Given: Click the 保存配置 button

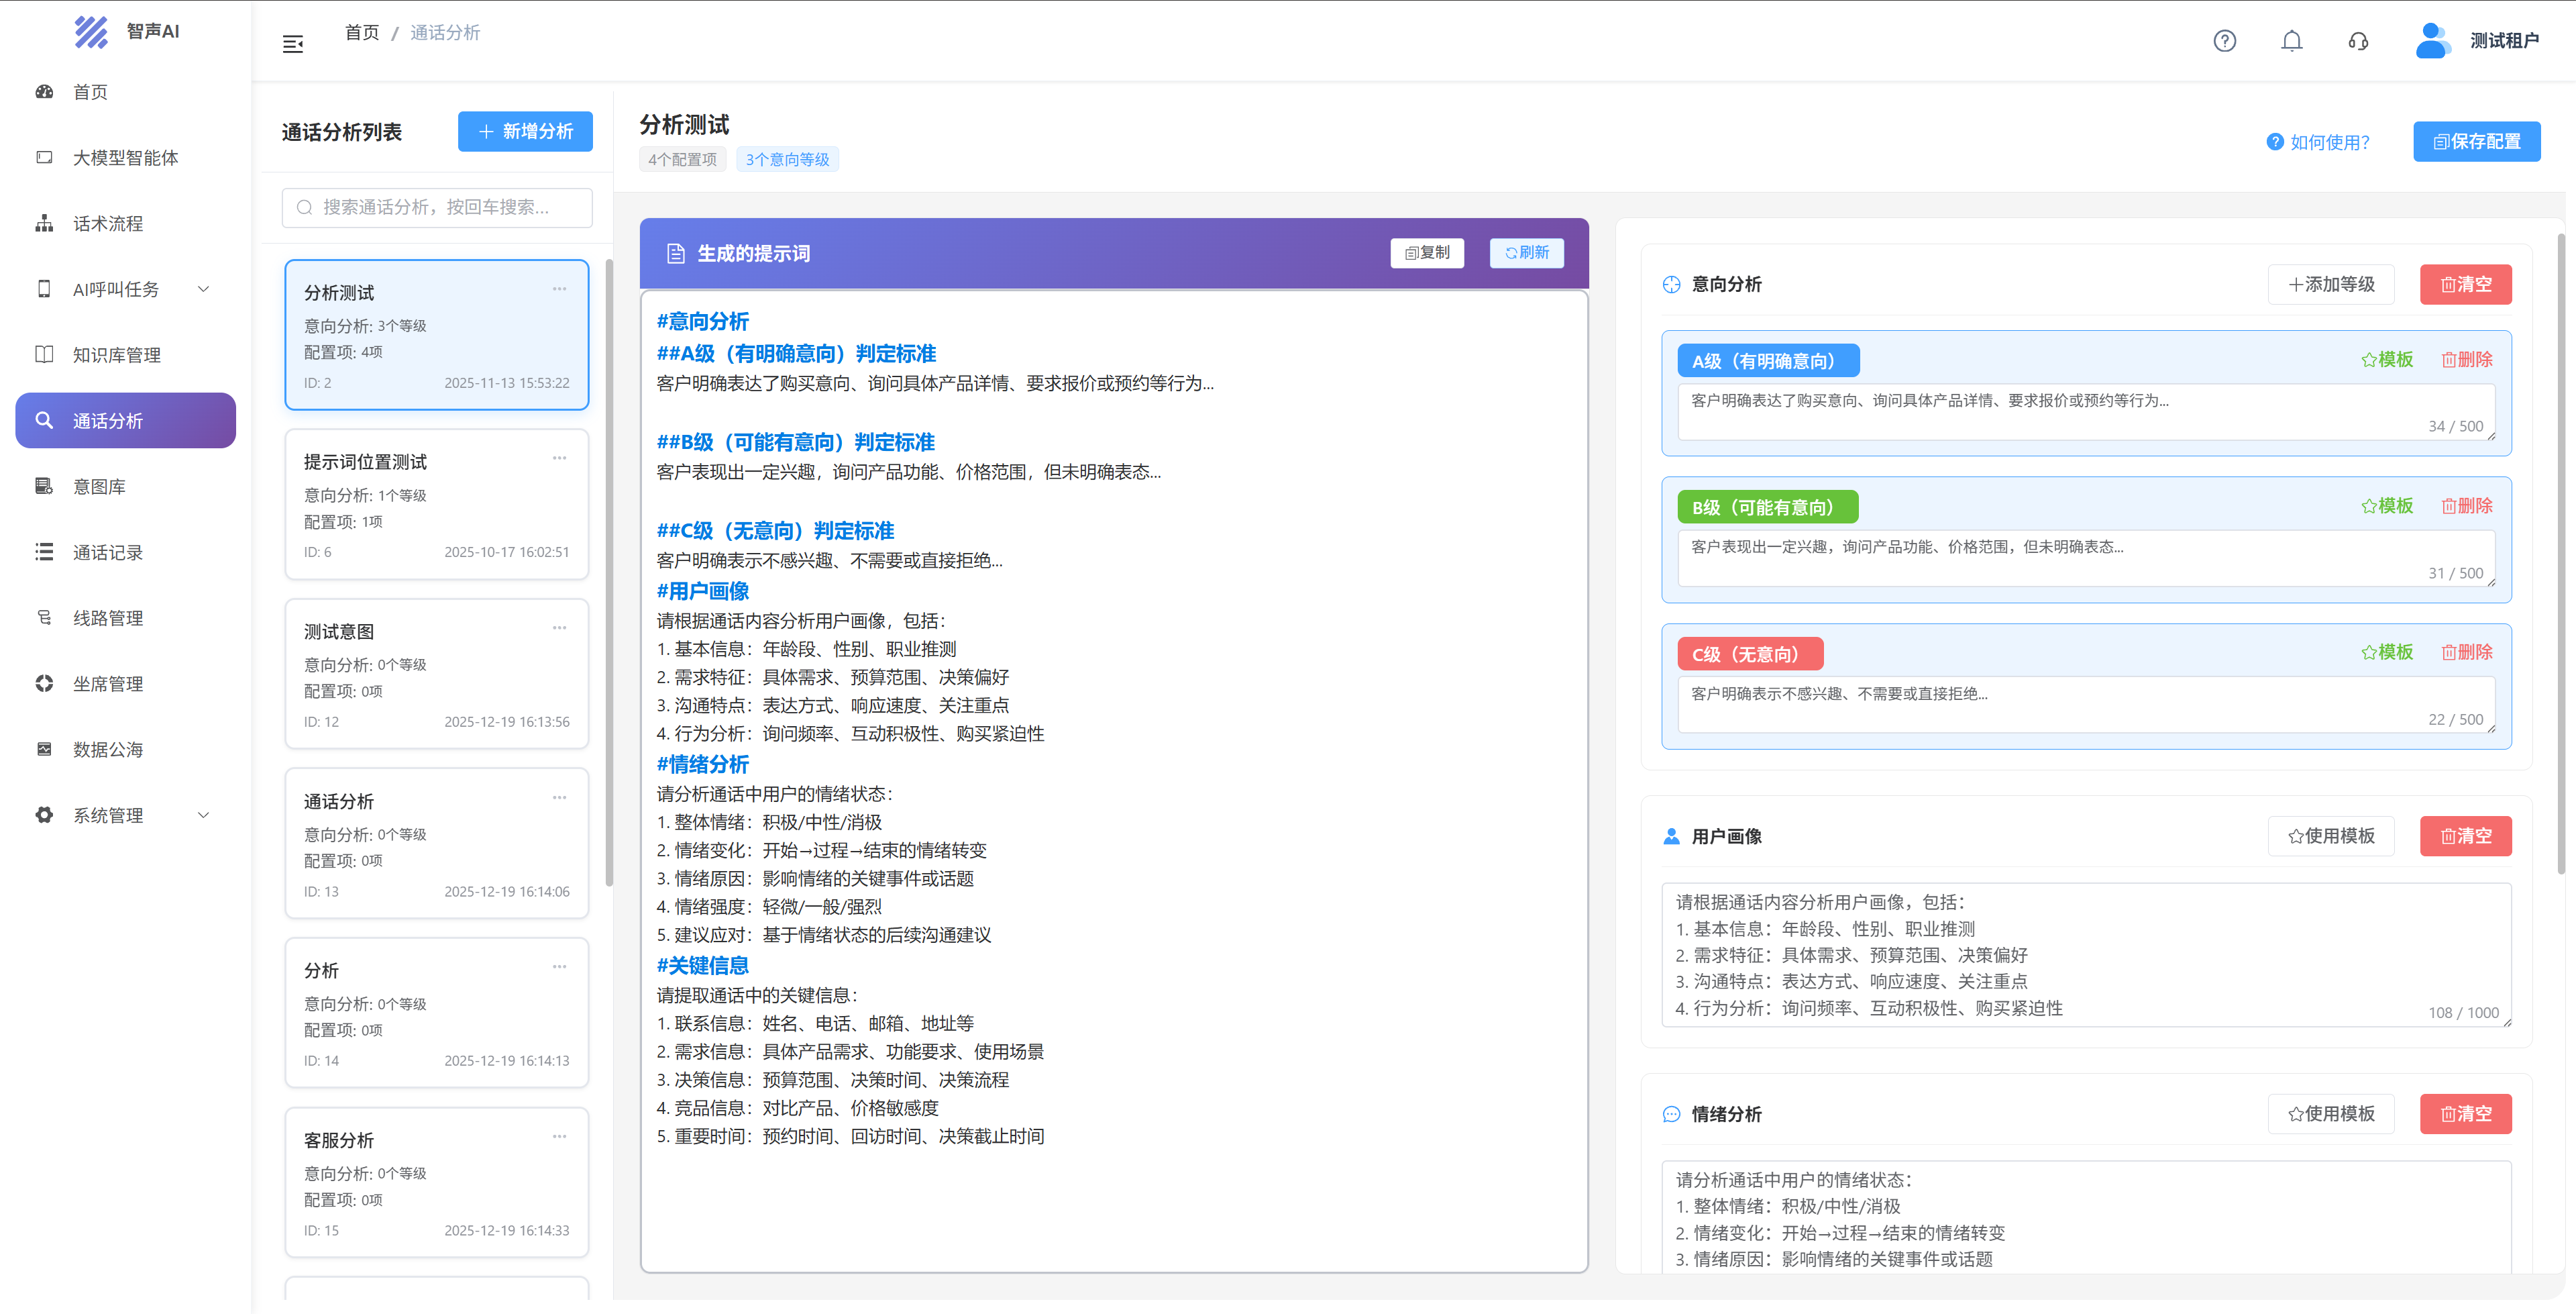Looking at the screenshot, I should [2476, 141].
